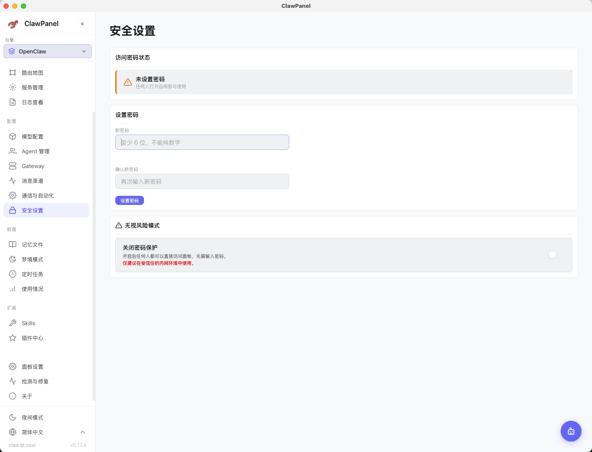Click the wrench icon next to Skills

13,323
